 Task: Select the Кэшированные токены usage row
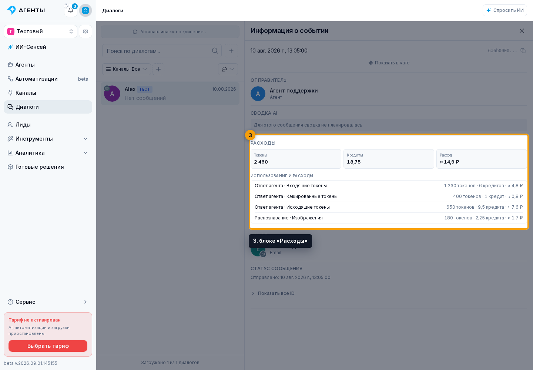click(389, 196)
